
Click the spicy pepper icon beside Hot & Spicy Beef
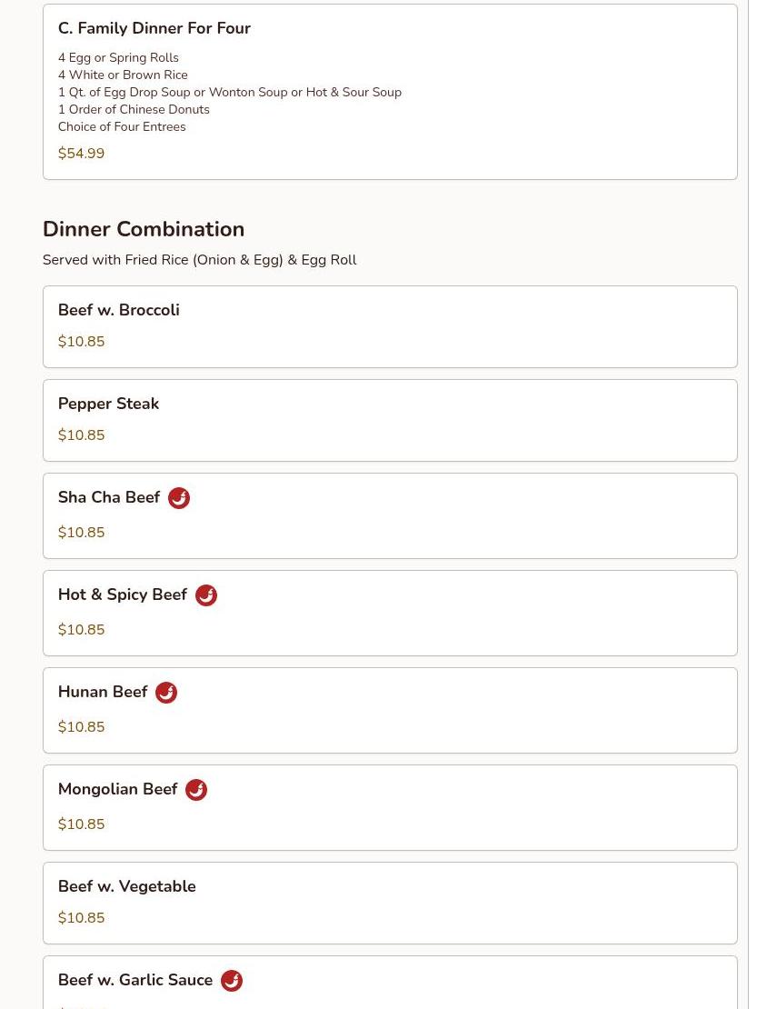206,595
